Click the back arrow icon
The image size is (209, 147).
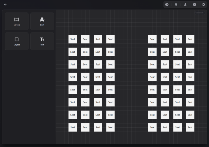pyautogui.click(x=5, y=4)
